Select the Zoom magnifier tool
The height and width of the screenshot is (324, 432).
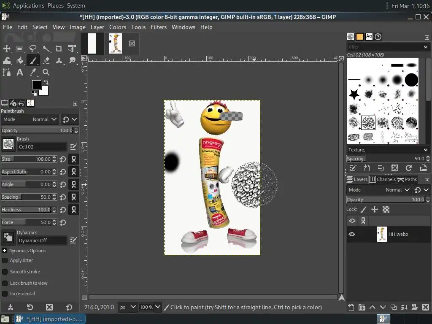tap(46, 73)
